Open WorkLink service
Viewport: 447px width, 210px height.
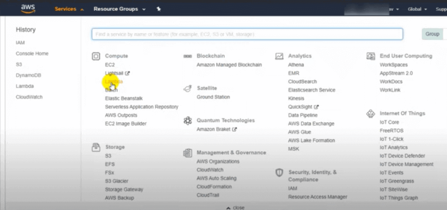click(x=390, y=90)
